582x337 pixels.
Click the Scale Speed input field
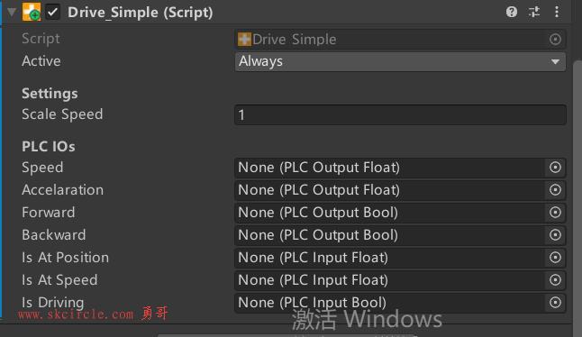click(400, 114)
